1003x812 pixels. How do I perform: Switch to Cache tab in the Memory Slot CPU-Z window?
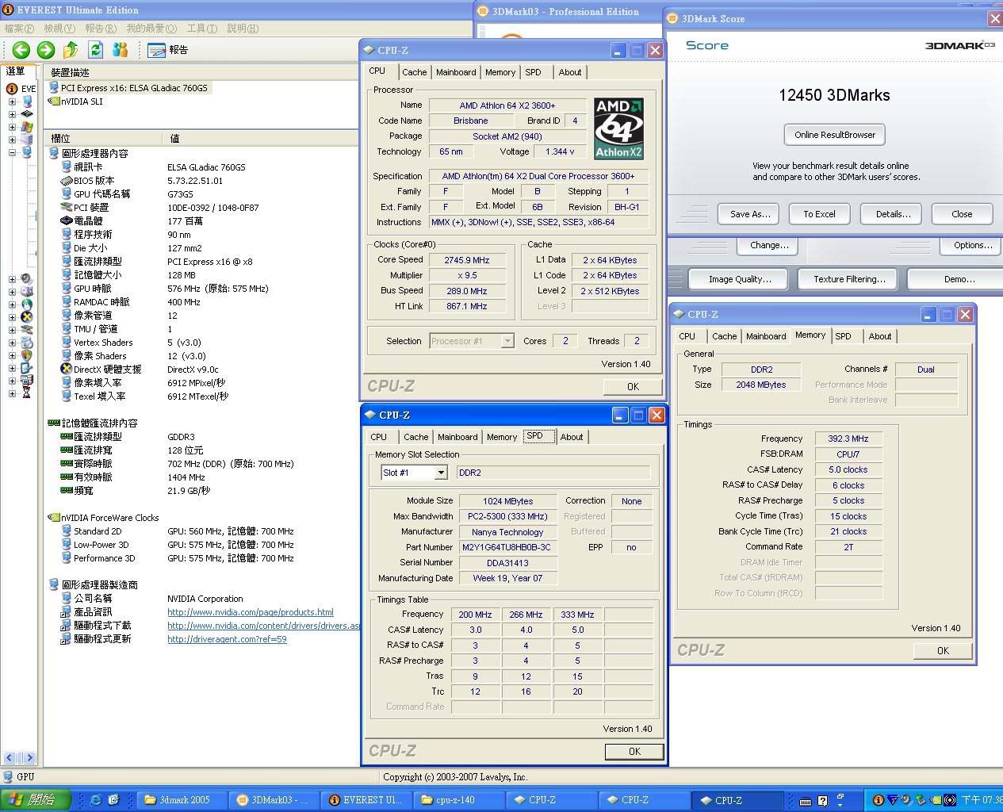coord(415,437)
